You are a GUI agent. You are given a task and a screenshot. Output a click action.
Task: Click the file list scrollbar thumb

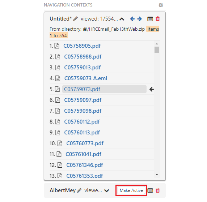[x=157, y=50]
